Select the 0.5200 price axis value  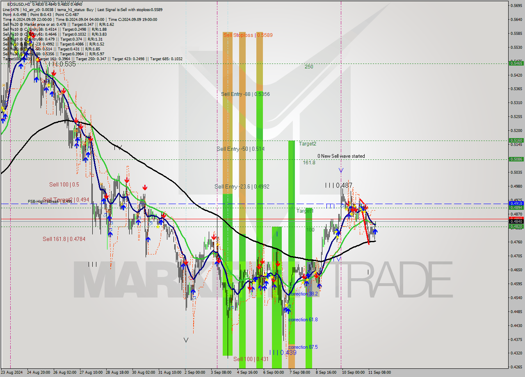[x=516, y=130]
